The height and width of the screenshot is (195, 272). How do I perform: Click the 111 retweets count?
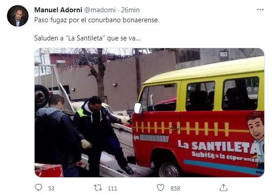coord(113,188)
